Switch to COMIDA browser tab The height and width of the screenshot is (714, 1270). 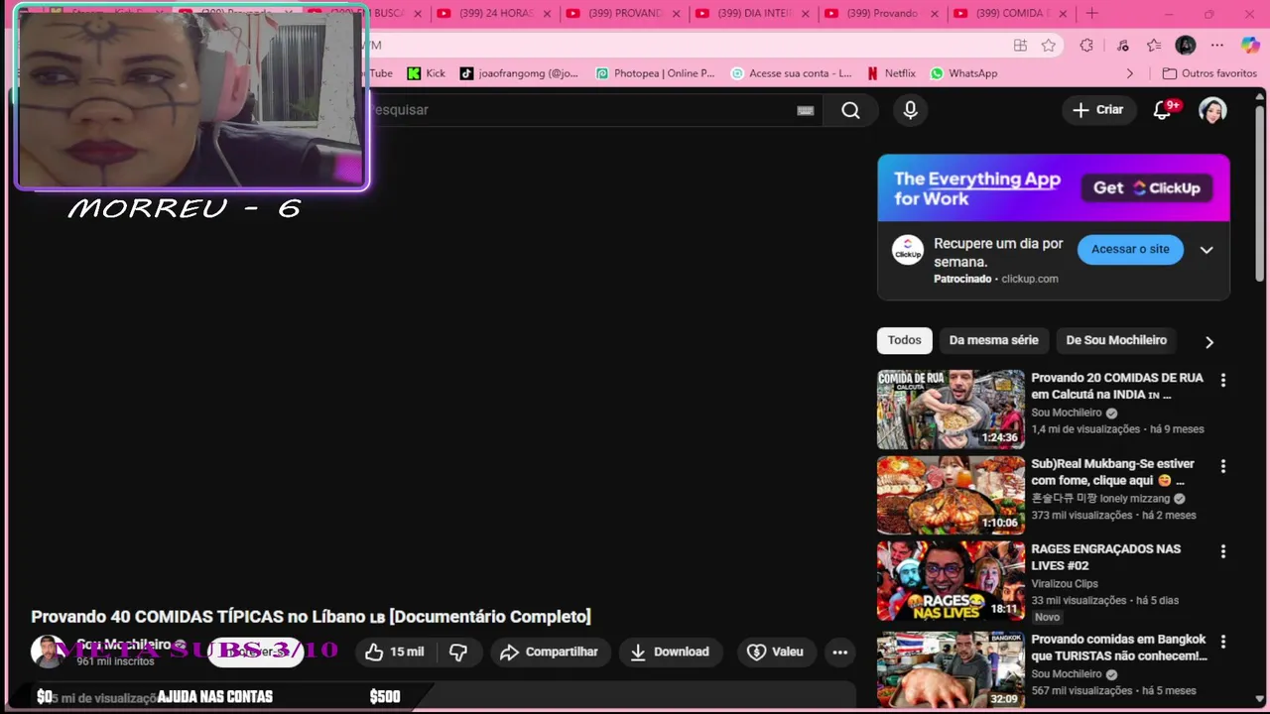coord(1011,14)
